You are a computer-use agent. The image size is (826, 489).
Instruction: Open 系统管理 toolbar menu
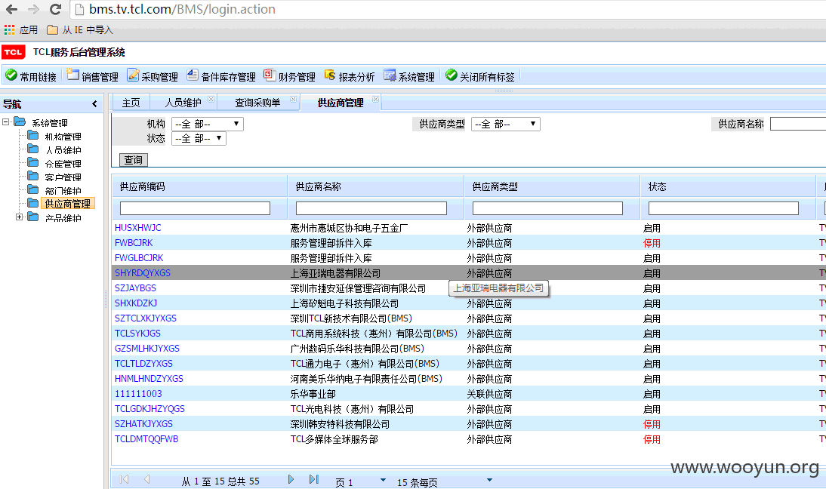click(409, 76)
